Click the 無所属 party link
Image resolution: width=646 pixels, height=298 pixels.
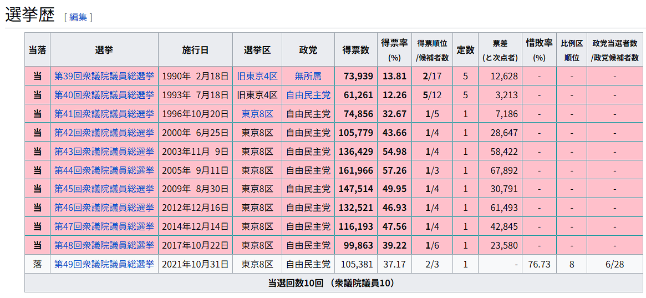point(308,76)
